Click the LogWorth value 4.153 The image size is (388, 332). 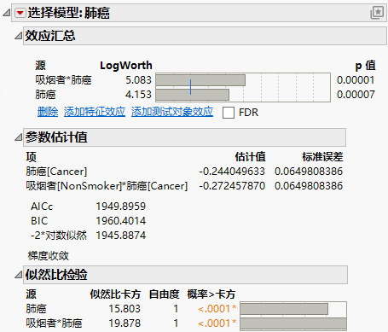(138, 95)
